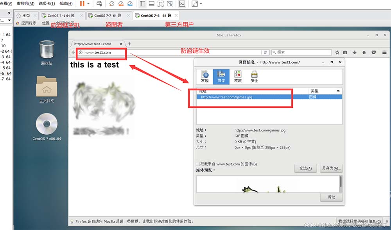Viewport: 391px width, 230px height.
Task: Take a VM snapshot
Action: 112,4
